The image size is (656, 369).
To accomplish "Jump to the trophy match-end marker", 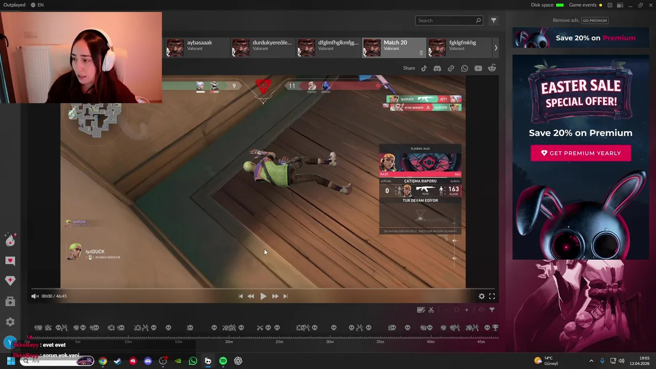I will point(495,327).
